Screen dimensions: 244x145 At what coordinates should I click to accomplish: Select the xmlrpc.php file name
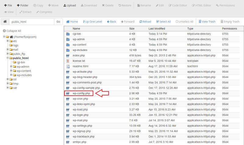tap(79, 142)
